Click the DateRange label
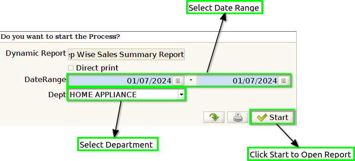This screenshot has width=355, height=161. click(45, 79)
